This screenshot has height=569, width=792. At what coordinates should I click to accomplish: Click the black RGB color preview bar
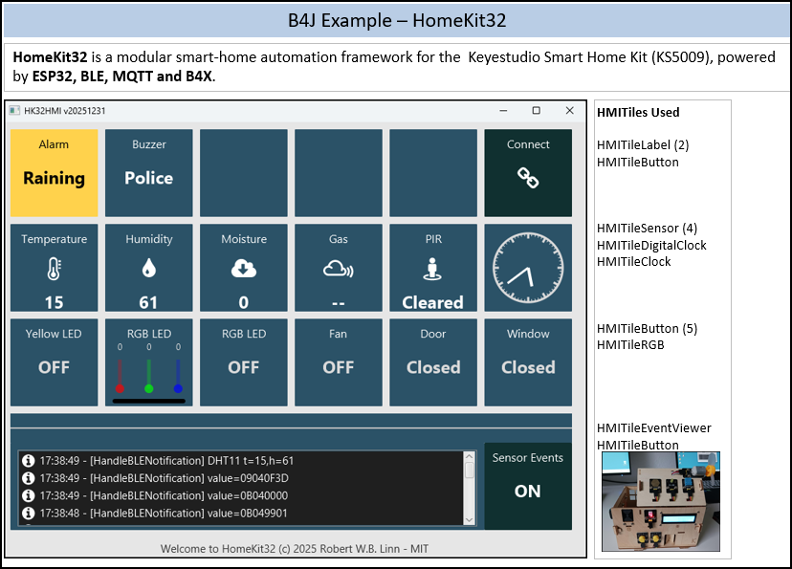click(148, 402)
